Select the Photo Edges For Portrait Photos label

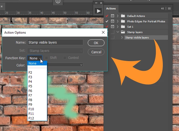(146, 21)
